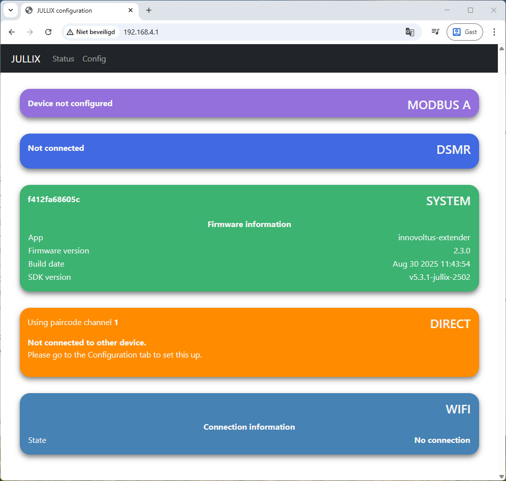
Task: Click the JULLIX brand link
Action: [x=26, y=59]
